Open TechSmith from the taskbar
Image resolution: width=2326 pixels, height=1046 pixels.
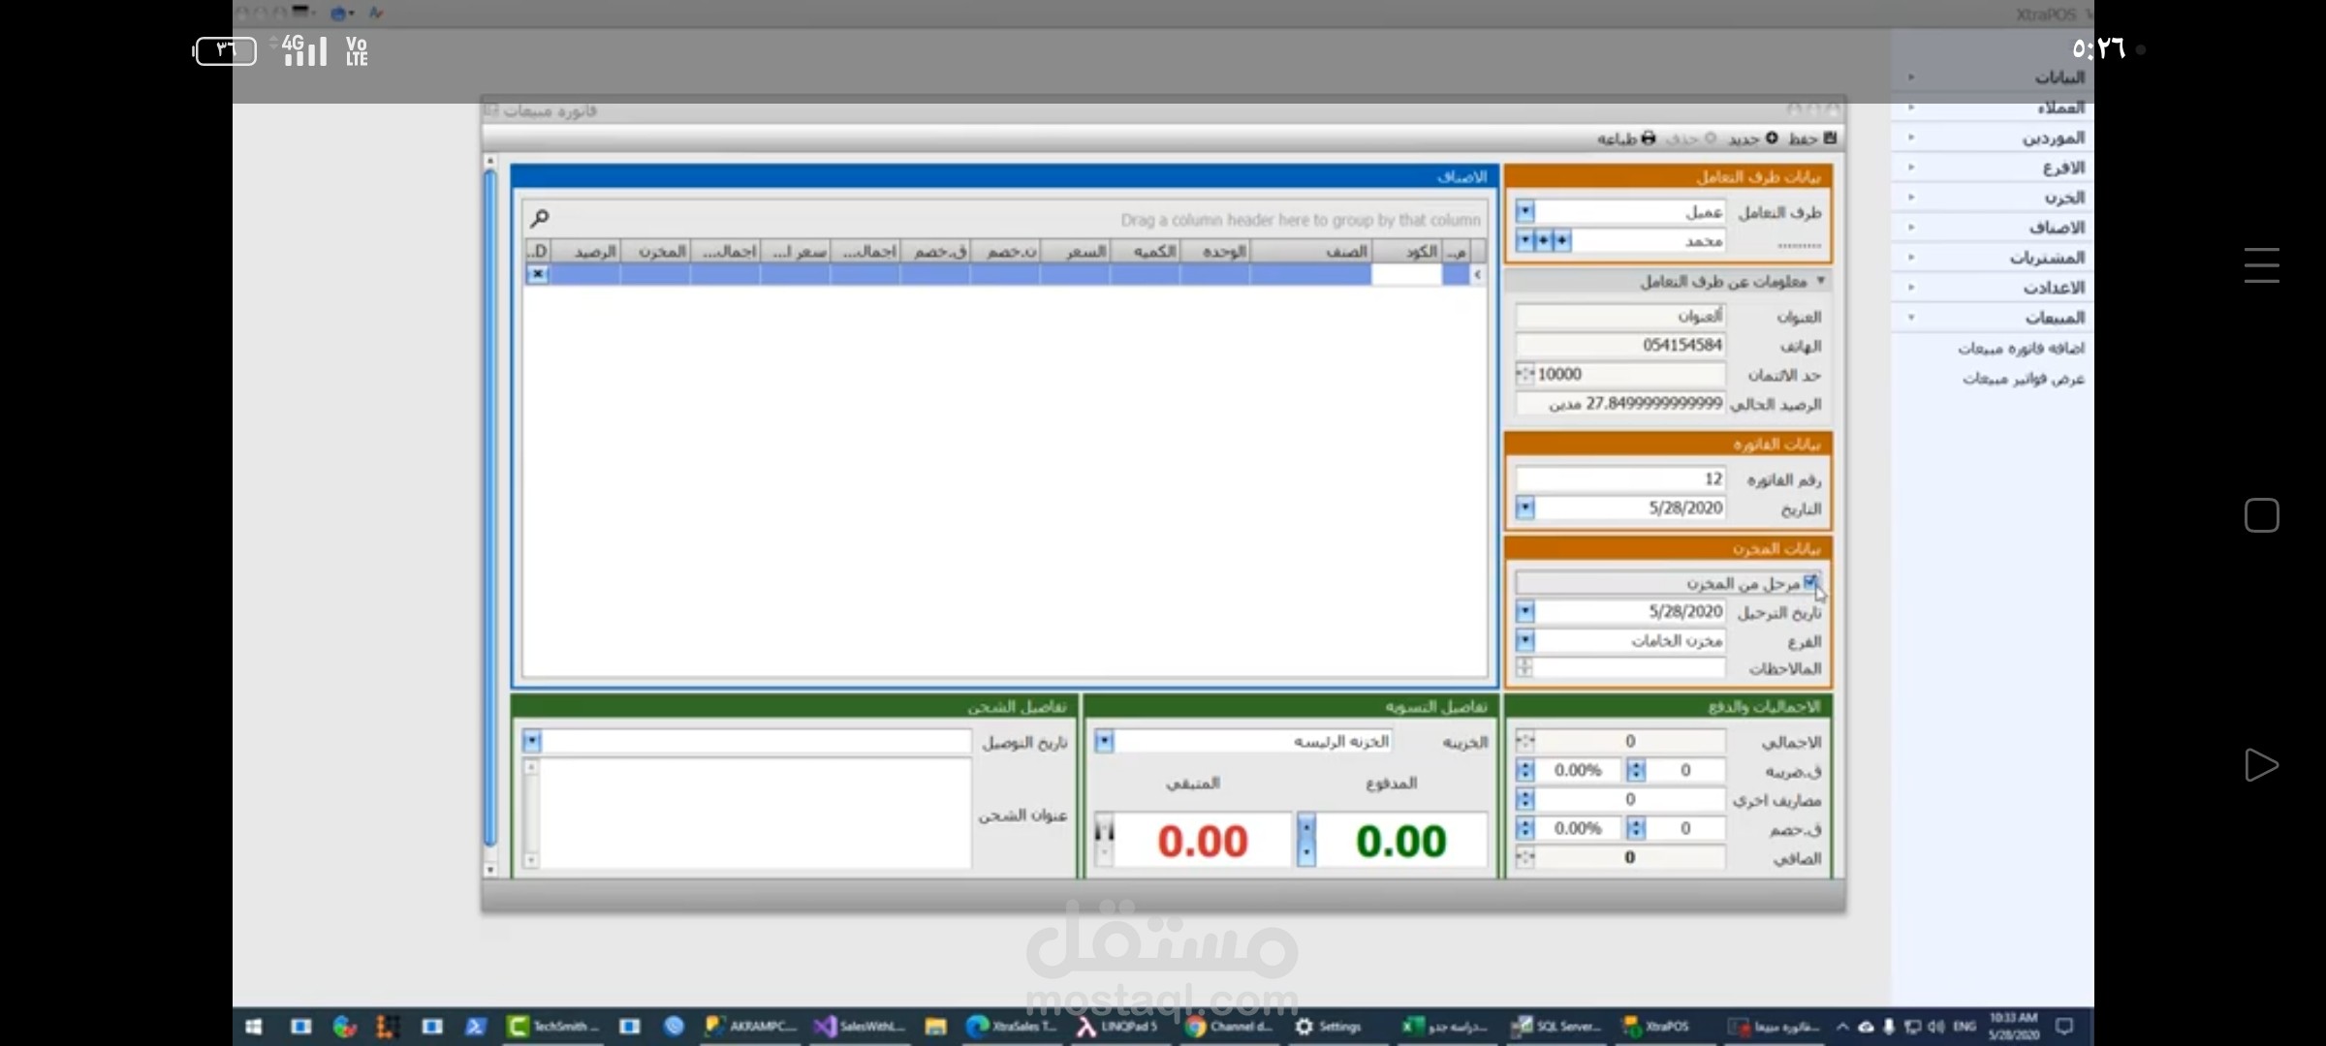click(x=554, y=1027)
